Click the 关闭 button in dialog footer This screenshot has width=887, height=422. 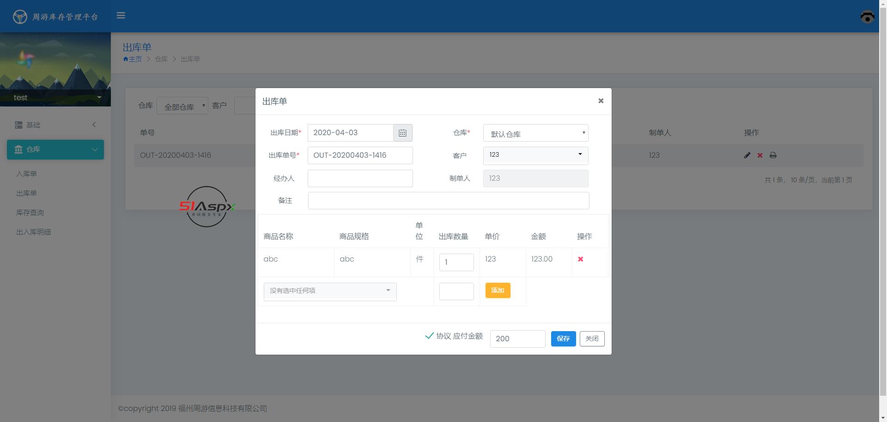click(x=592, y=339)
